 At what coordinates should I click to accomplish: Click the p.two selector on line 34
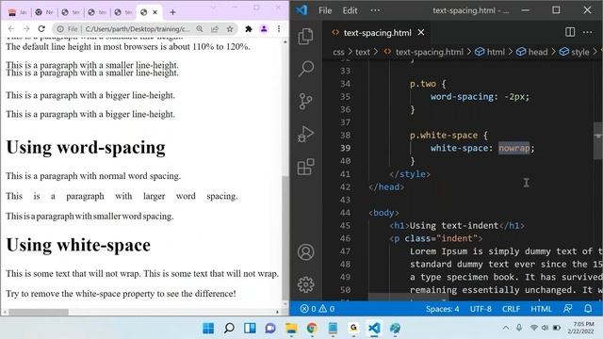(x=423, y=84)
